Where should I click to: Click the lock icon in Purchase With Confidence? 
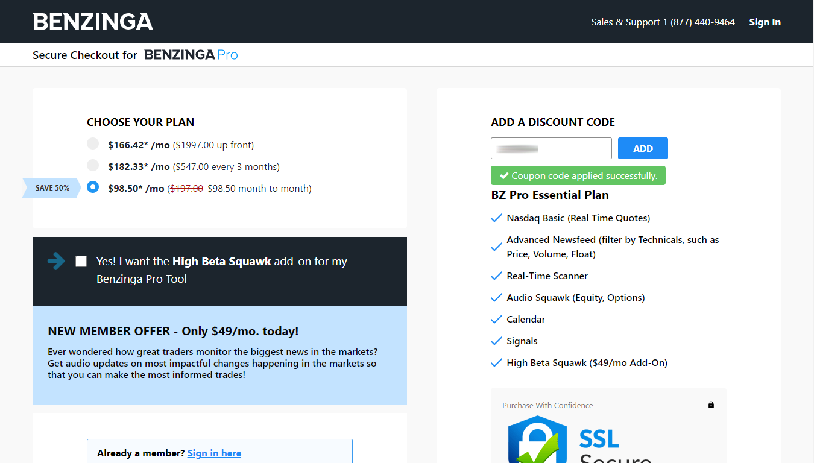[x=711, y=405]
